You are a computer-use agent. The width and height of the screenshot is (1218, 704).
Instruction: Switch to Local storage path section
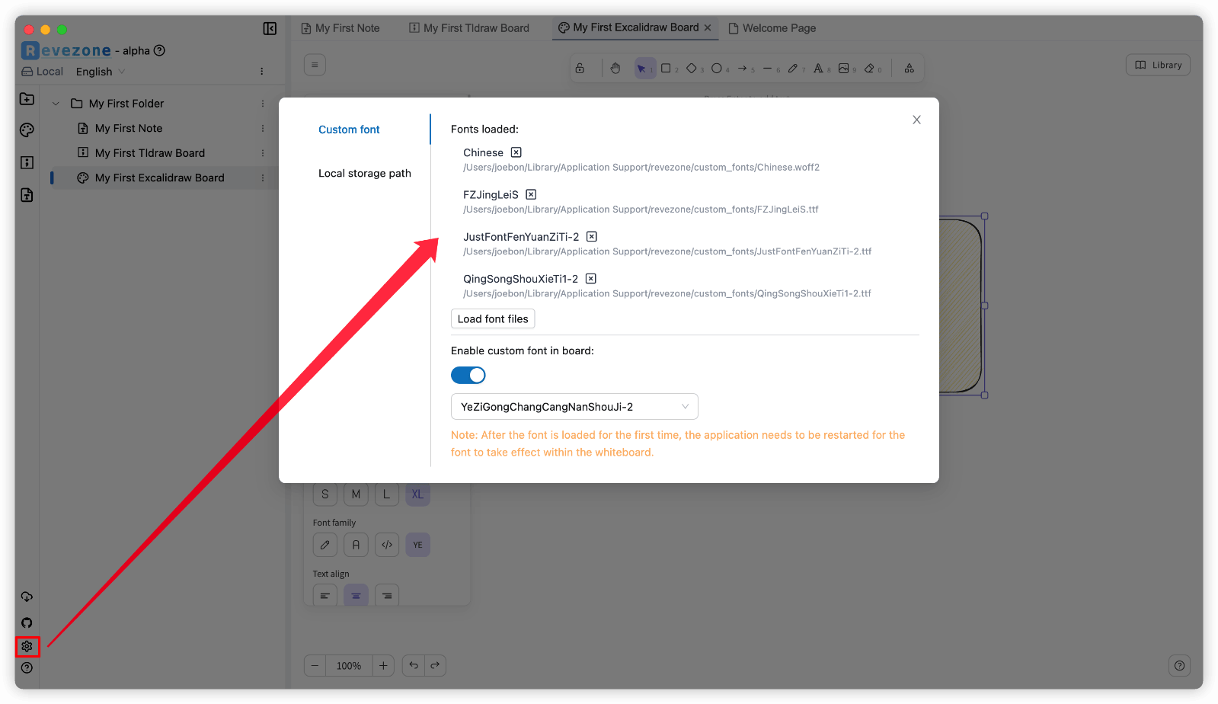click(x=364, y=173)
